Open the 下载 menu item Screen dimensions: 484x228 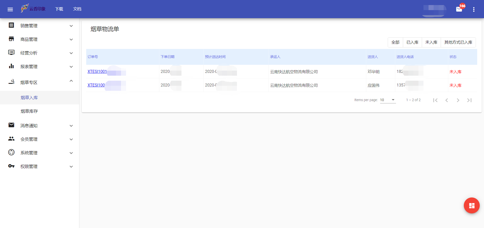click(x=59, y=9)
